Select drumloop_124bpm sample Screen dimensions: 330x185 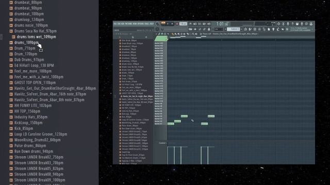click(29, 20)
